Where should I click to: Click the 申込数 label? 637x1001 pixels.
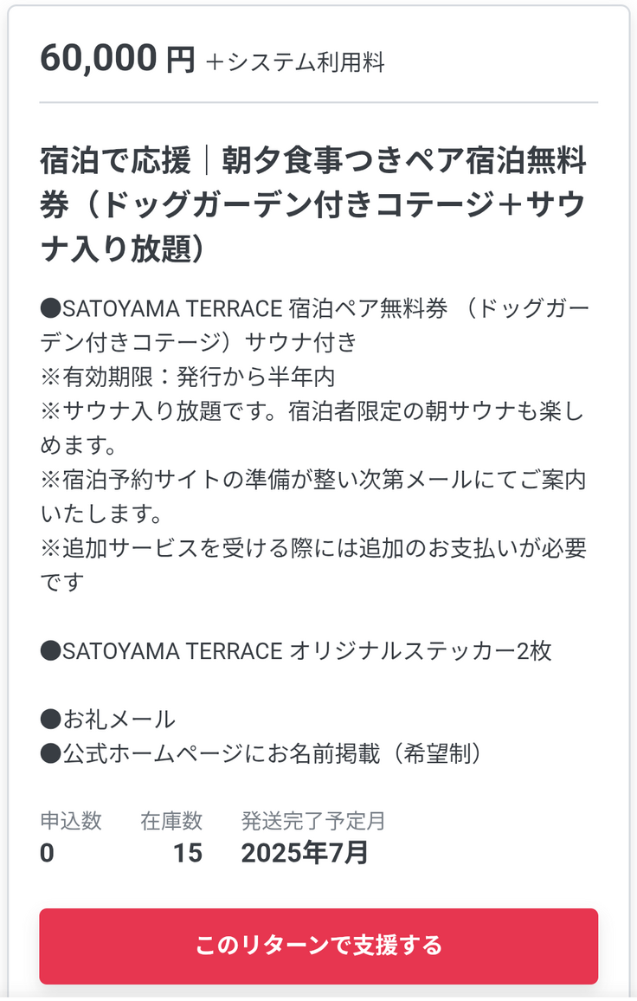coord(71,820)
